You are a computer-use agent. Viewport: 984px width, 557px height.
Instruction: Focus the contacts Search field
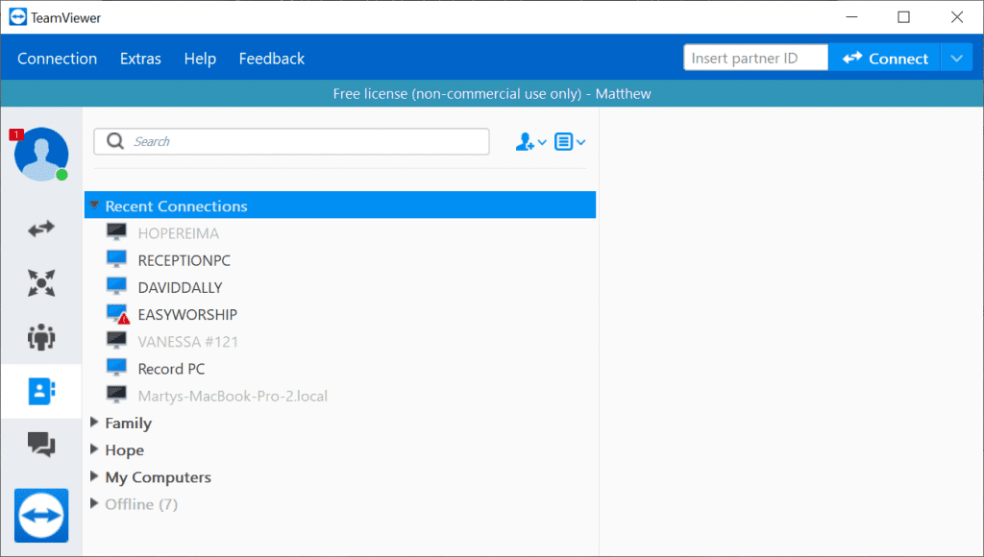click(x=292, y=142)
